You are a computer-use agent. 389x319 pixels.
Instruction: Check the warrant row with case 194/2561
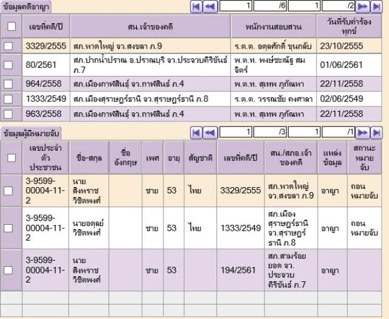click(x=8, y=270)
